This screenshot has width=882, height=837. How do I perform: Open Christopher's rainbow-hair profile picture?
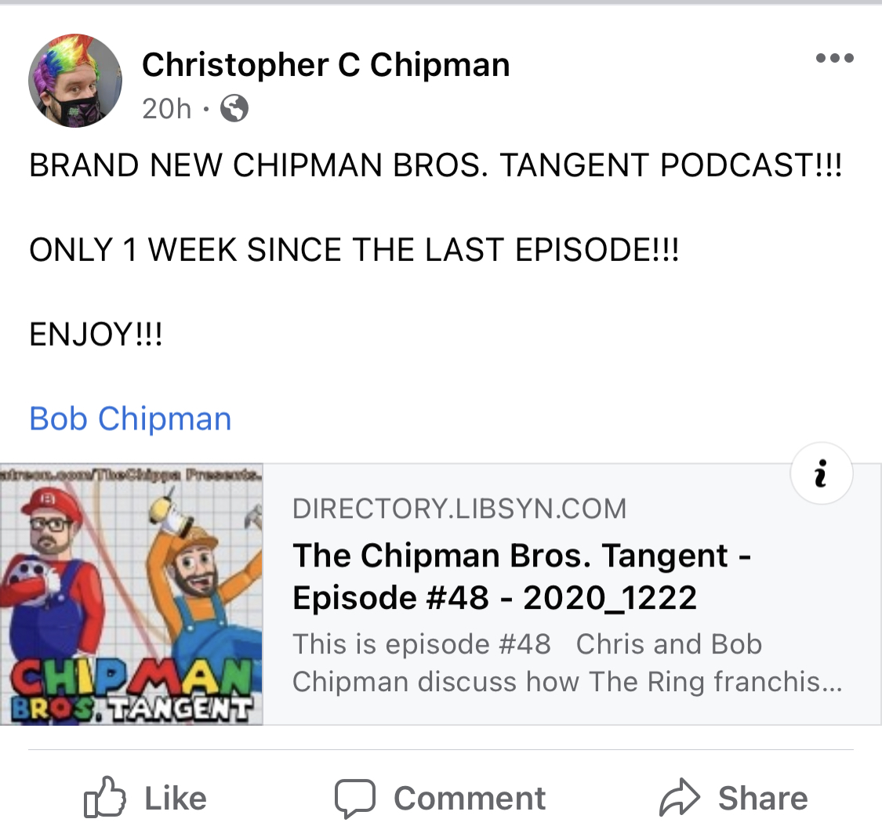pyautogui.click(x=74, y=81)
